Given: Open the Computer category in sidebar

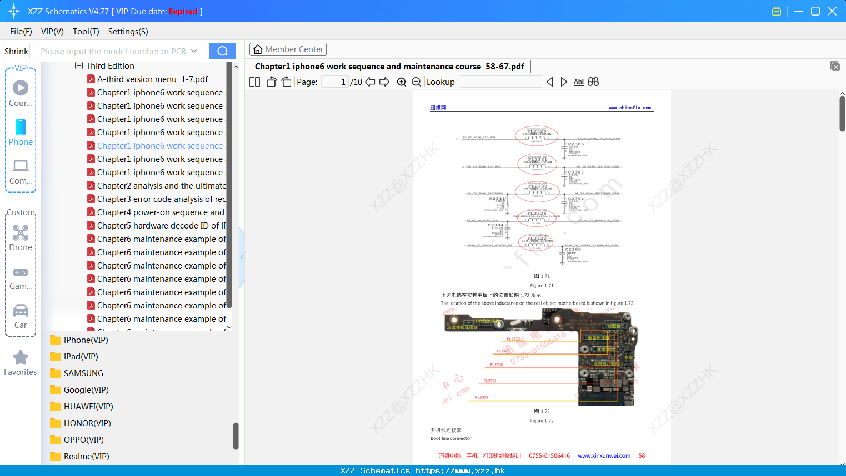Looking at the screenshot, I should 21,171.
